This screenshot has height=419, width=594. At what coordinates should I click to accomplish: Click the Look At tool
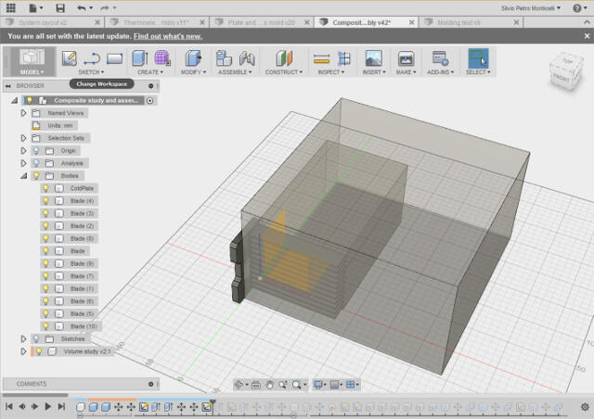256,385
